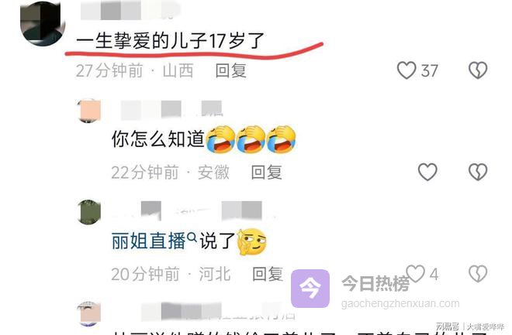The height and width of the screenshot is (335, 512).
Task: Reply to the 20分钟前 河北 comment
Action: coord(268,274)
